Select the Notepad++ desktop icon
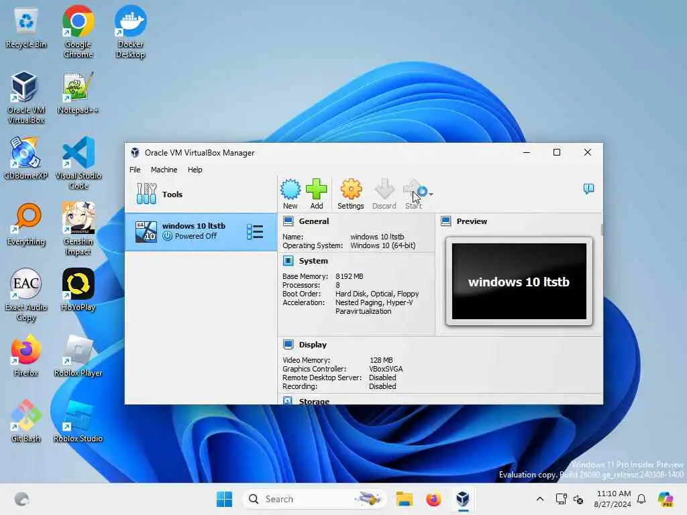 tap(78, 93)
